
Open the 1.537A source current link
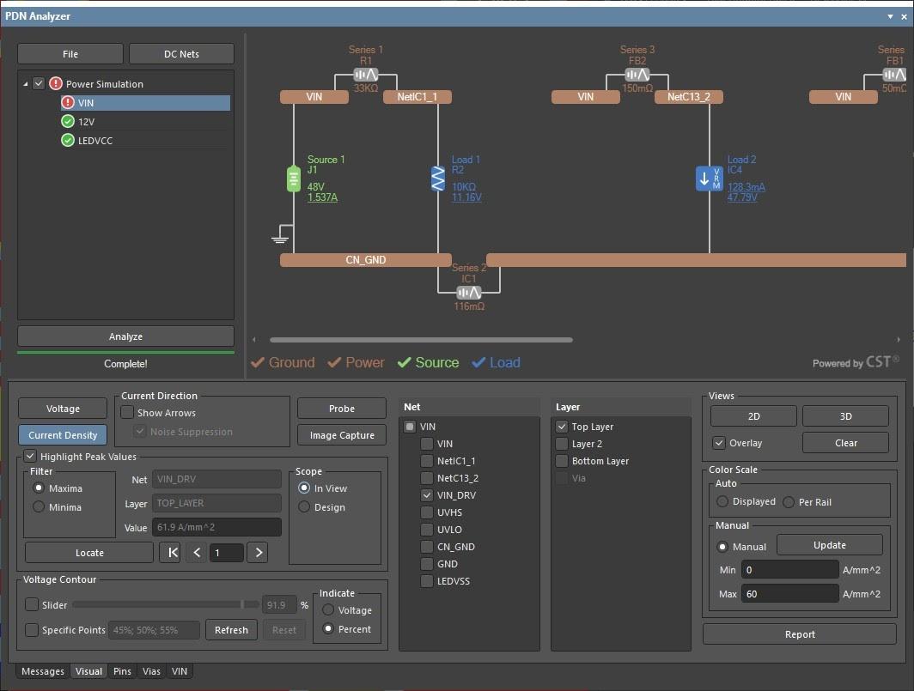(x=322, y=197)
